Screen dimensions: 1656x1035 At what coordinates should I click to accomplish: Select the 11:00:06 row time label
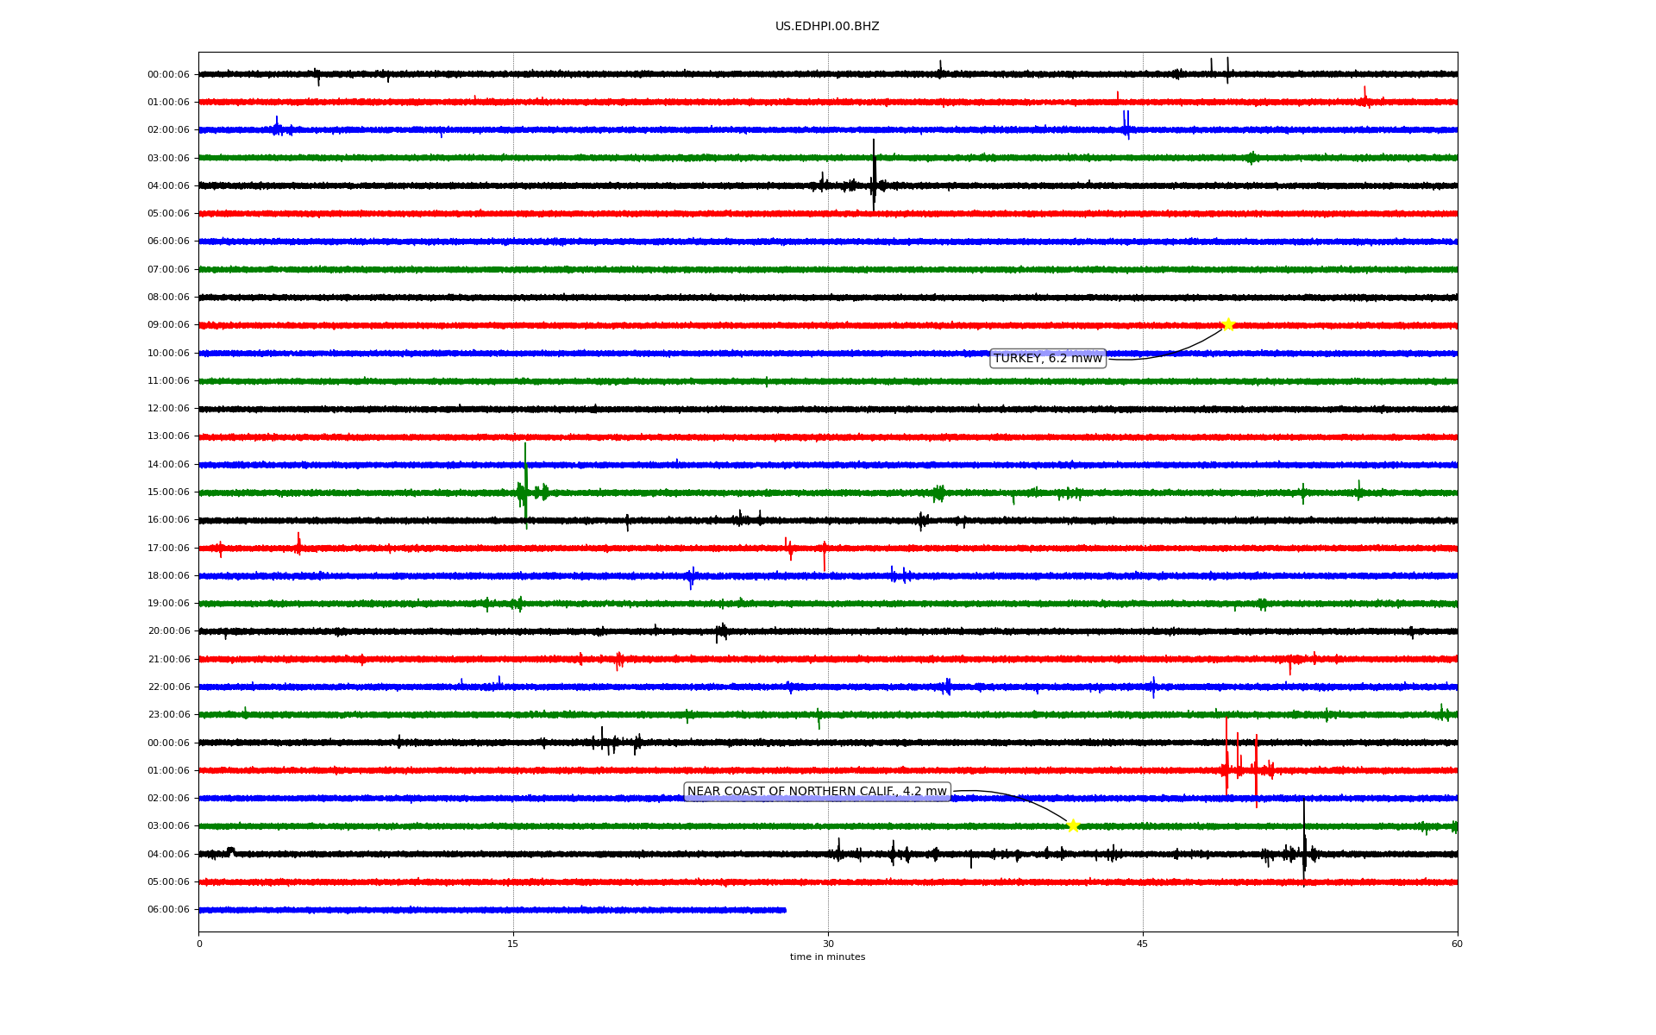168,381
